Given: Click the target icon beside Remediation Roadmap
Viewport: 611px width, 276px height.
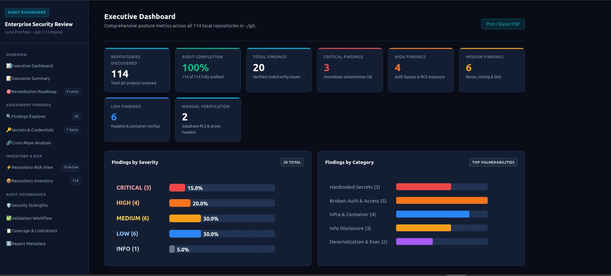Looking at the screenshot, I should pos(9,91).
